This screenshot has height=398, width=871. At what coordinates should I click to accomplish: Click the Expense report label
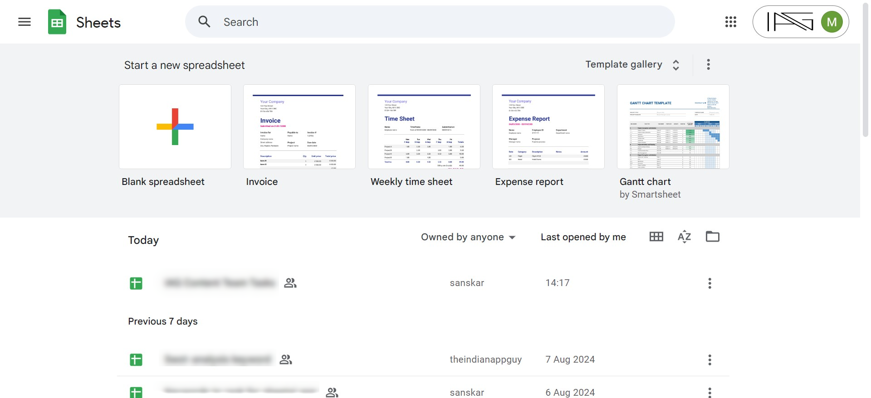529,182
